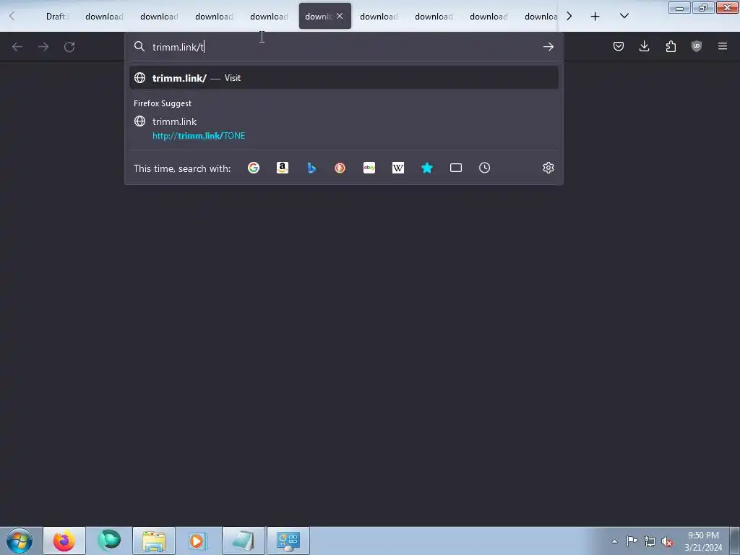Screen dimensions: 740x555
Task: Click the 9:50 PM taskbar clock
Action: [703, 541]
